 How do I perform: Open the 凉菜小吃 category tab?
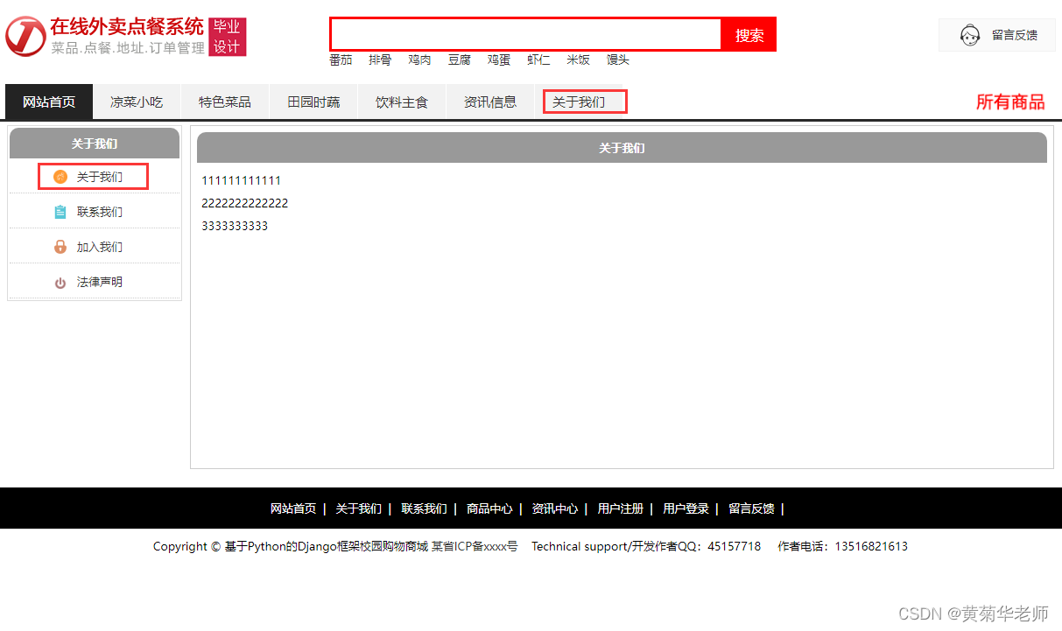[x=137, y=102]
